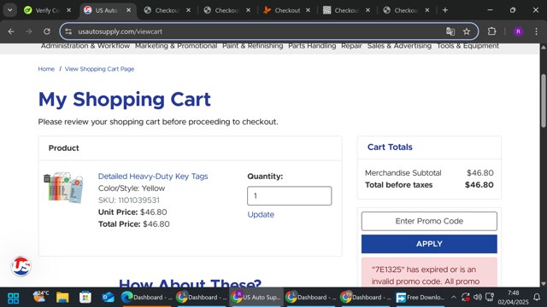Open the Sales & Advertising menu
547x307 pixels.
coord(399,46)
